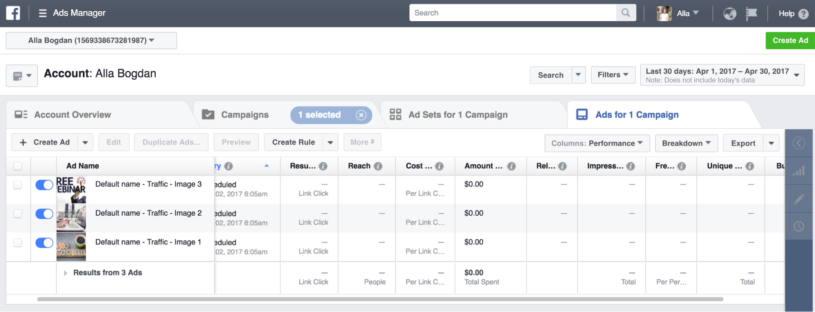The image size is (815, 312).
Task: Click info icon next to Frequency column
Action: (681, 166)
